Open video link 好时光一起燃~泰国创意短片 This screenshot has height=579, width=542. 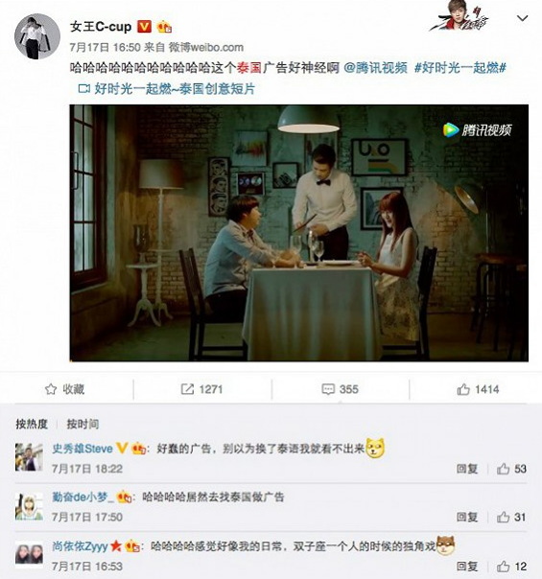pos(167,88)
